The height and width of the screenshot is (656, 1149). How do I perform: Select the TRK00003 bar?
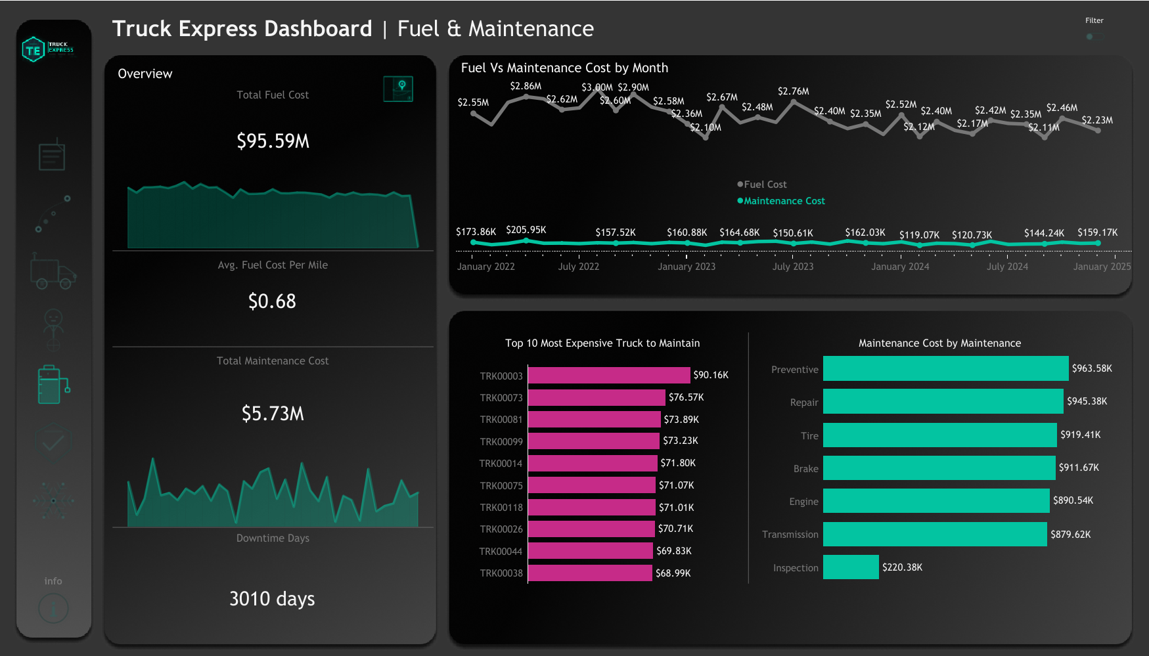coord(609,375)
